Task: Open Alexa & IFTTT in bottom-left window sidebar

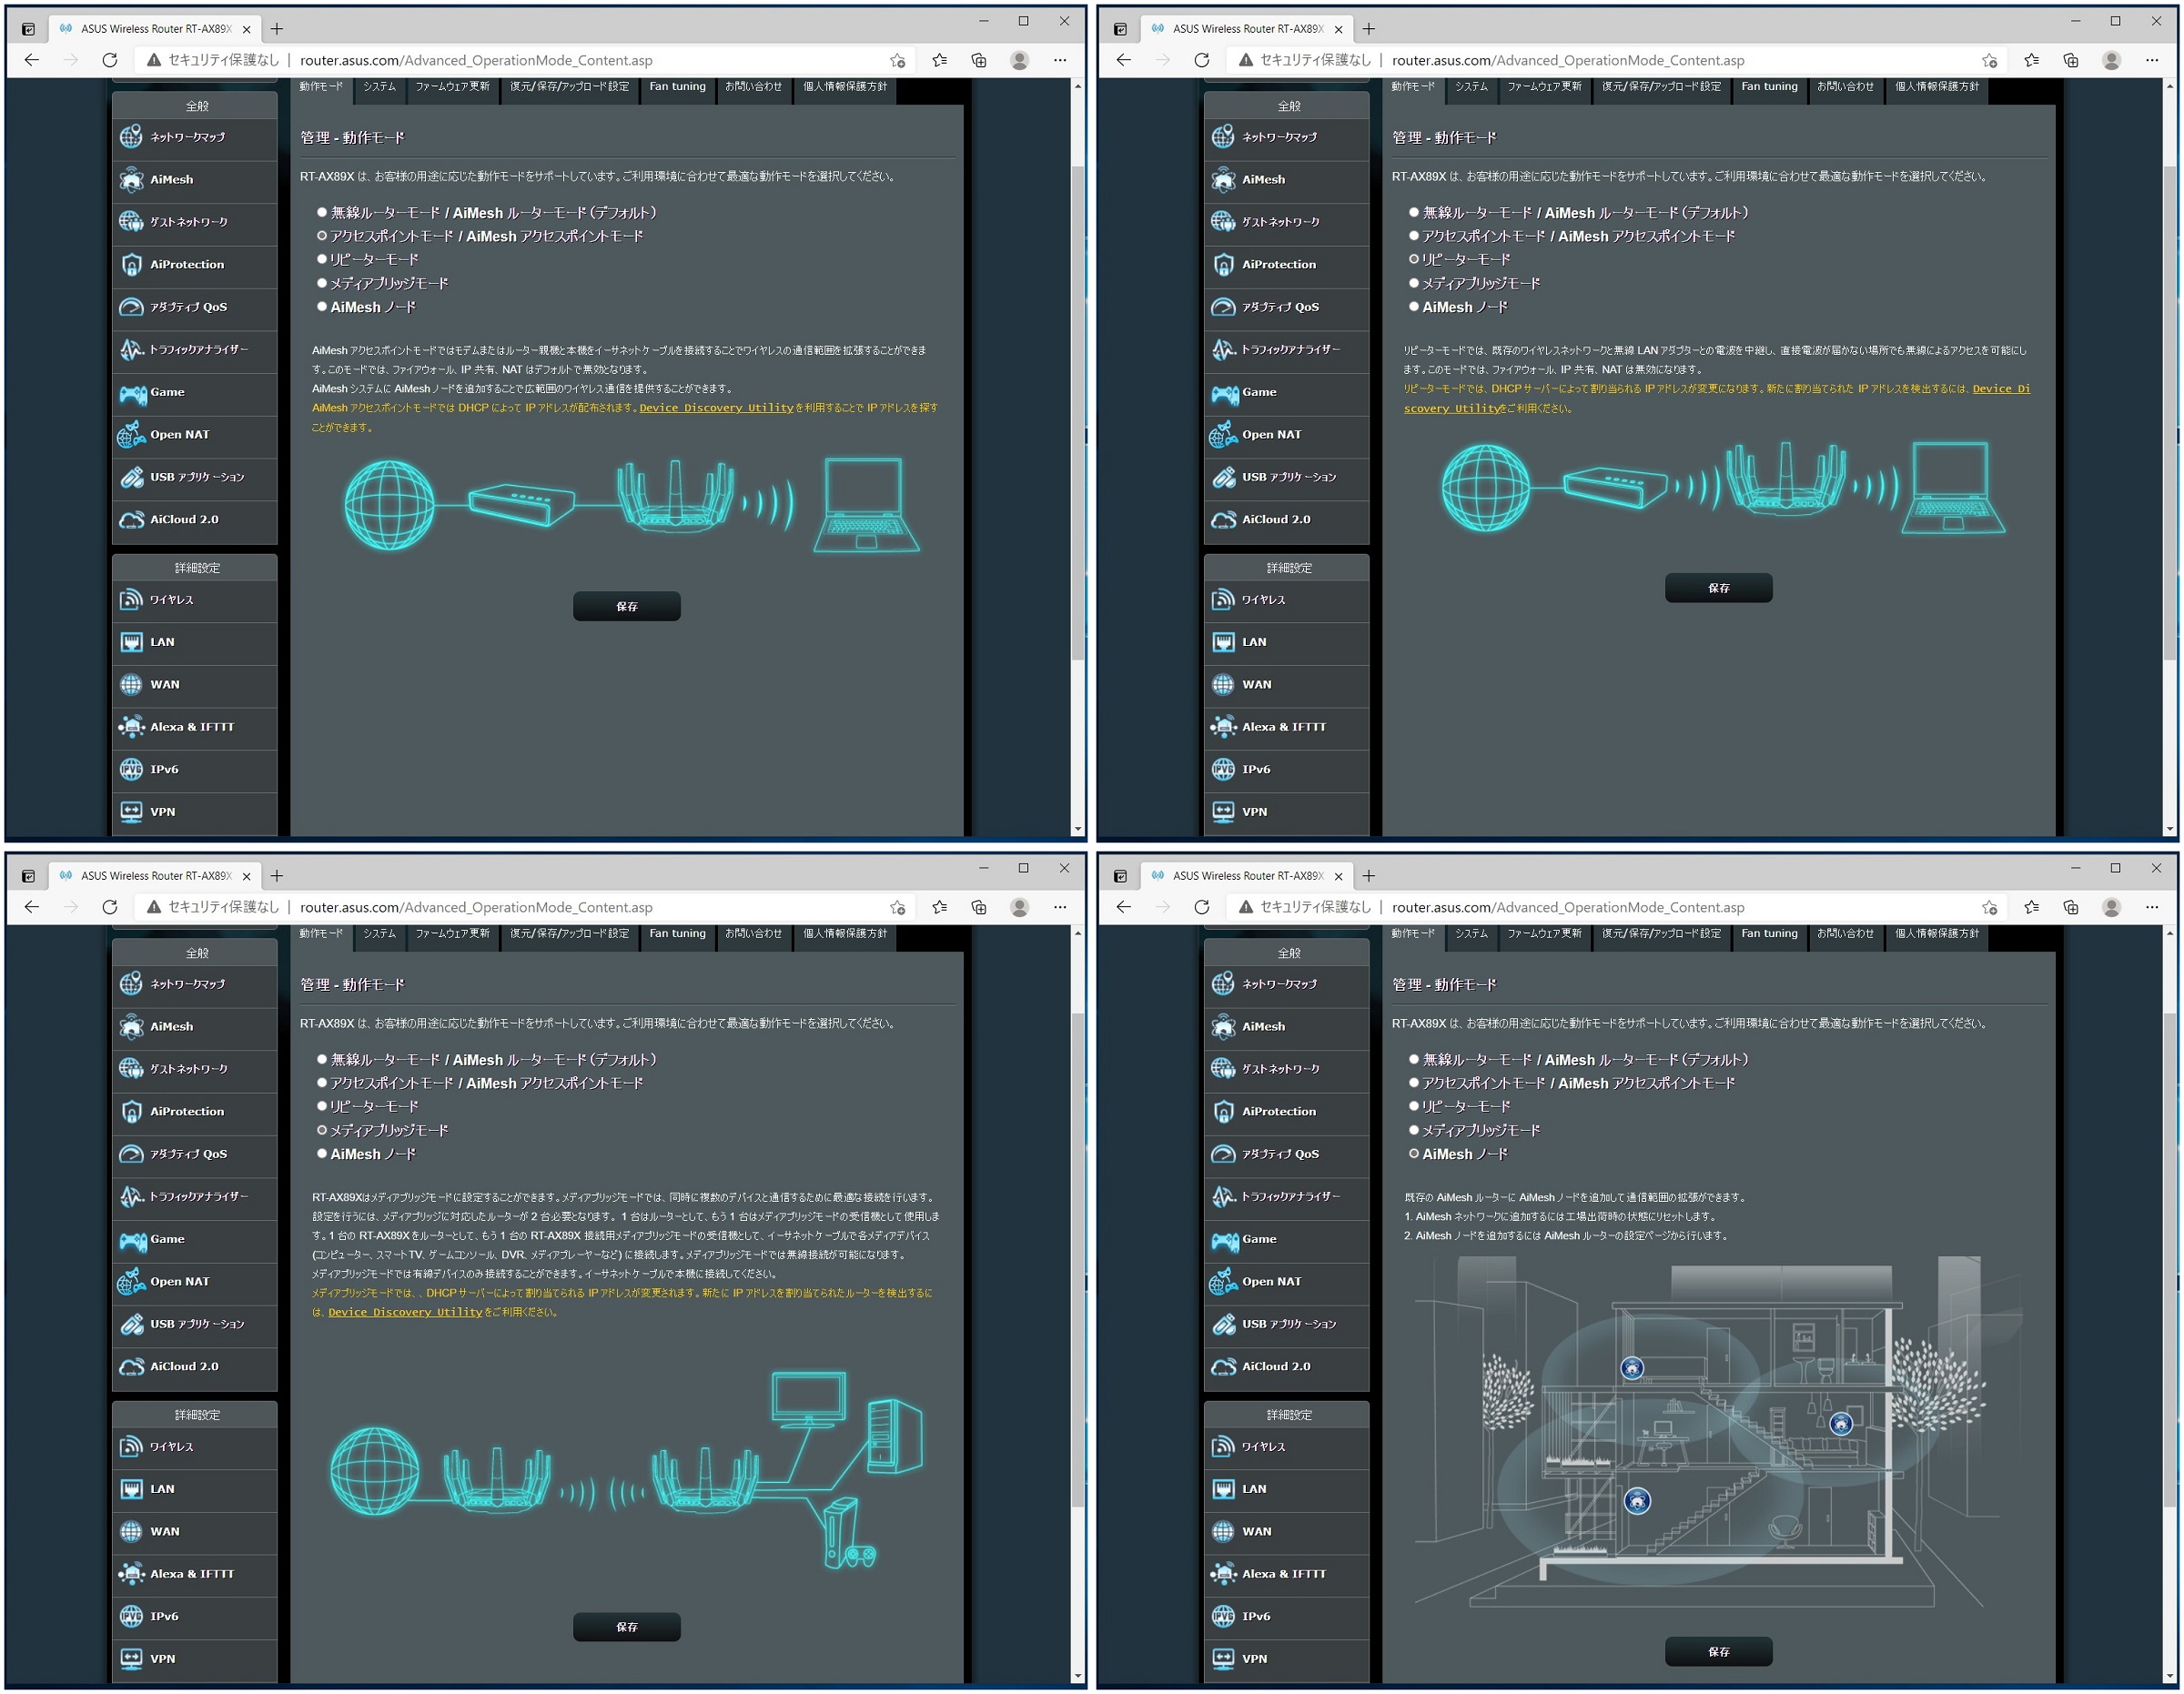Action: click(195, 1574)
